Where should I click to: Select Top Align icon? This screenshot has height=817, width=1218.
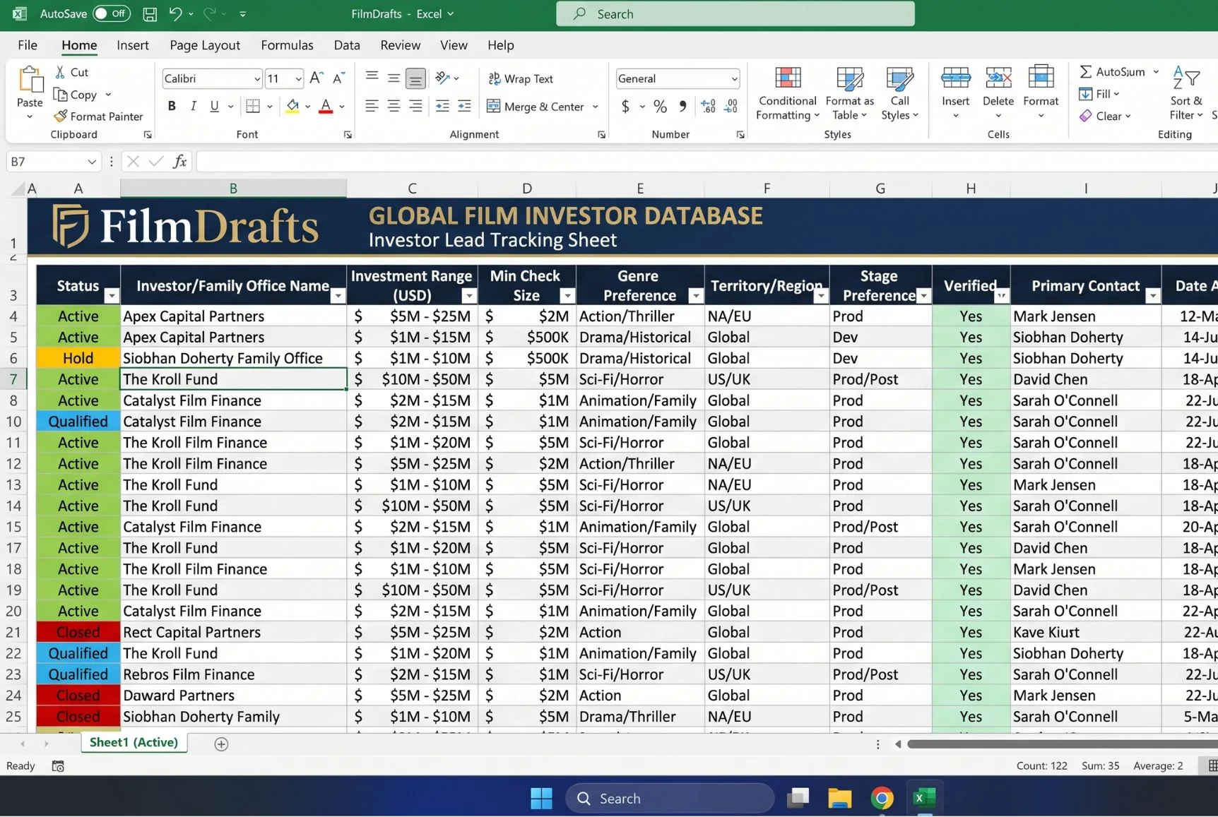point(372,78)
